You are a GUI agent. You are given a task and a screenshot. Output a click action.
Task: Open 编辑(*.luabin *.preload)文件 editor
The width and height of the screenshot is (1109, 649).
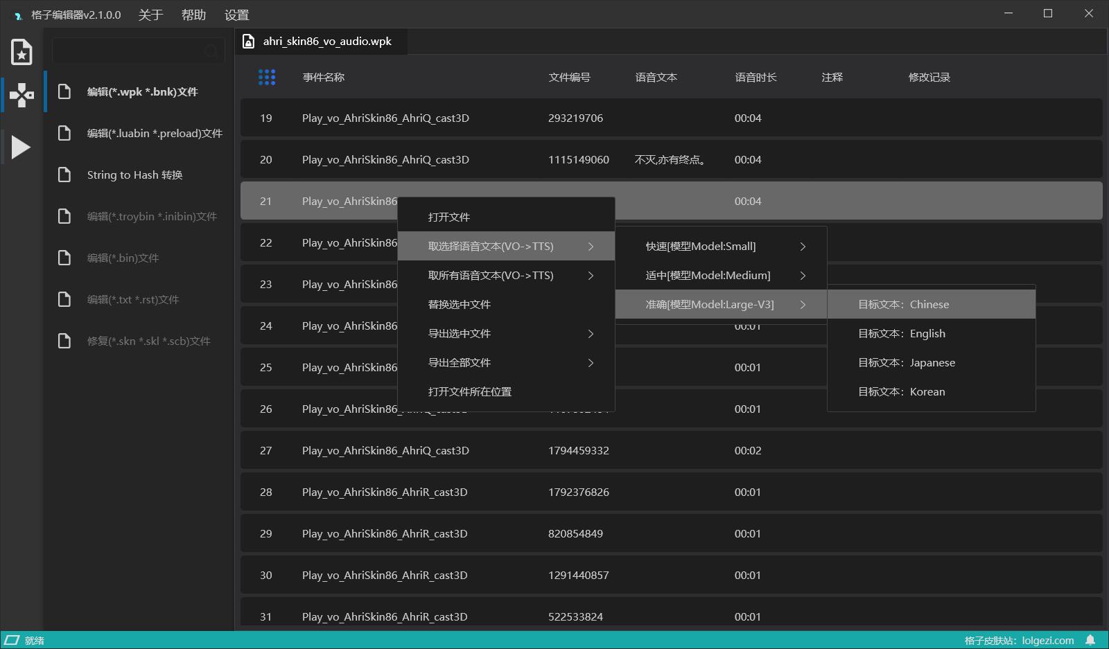click(154, 133)
